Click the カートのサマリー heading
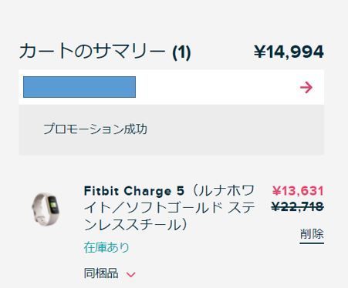 [x=92, y=51]
